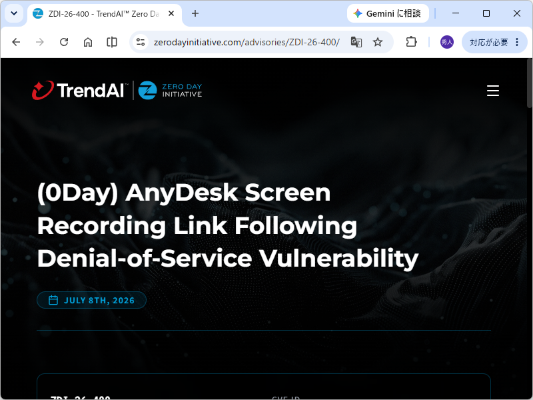Click the Gemini に相談 button

click(x=388, y=13)
